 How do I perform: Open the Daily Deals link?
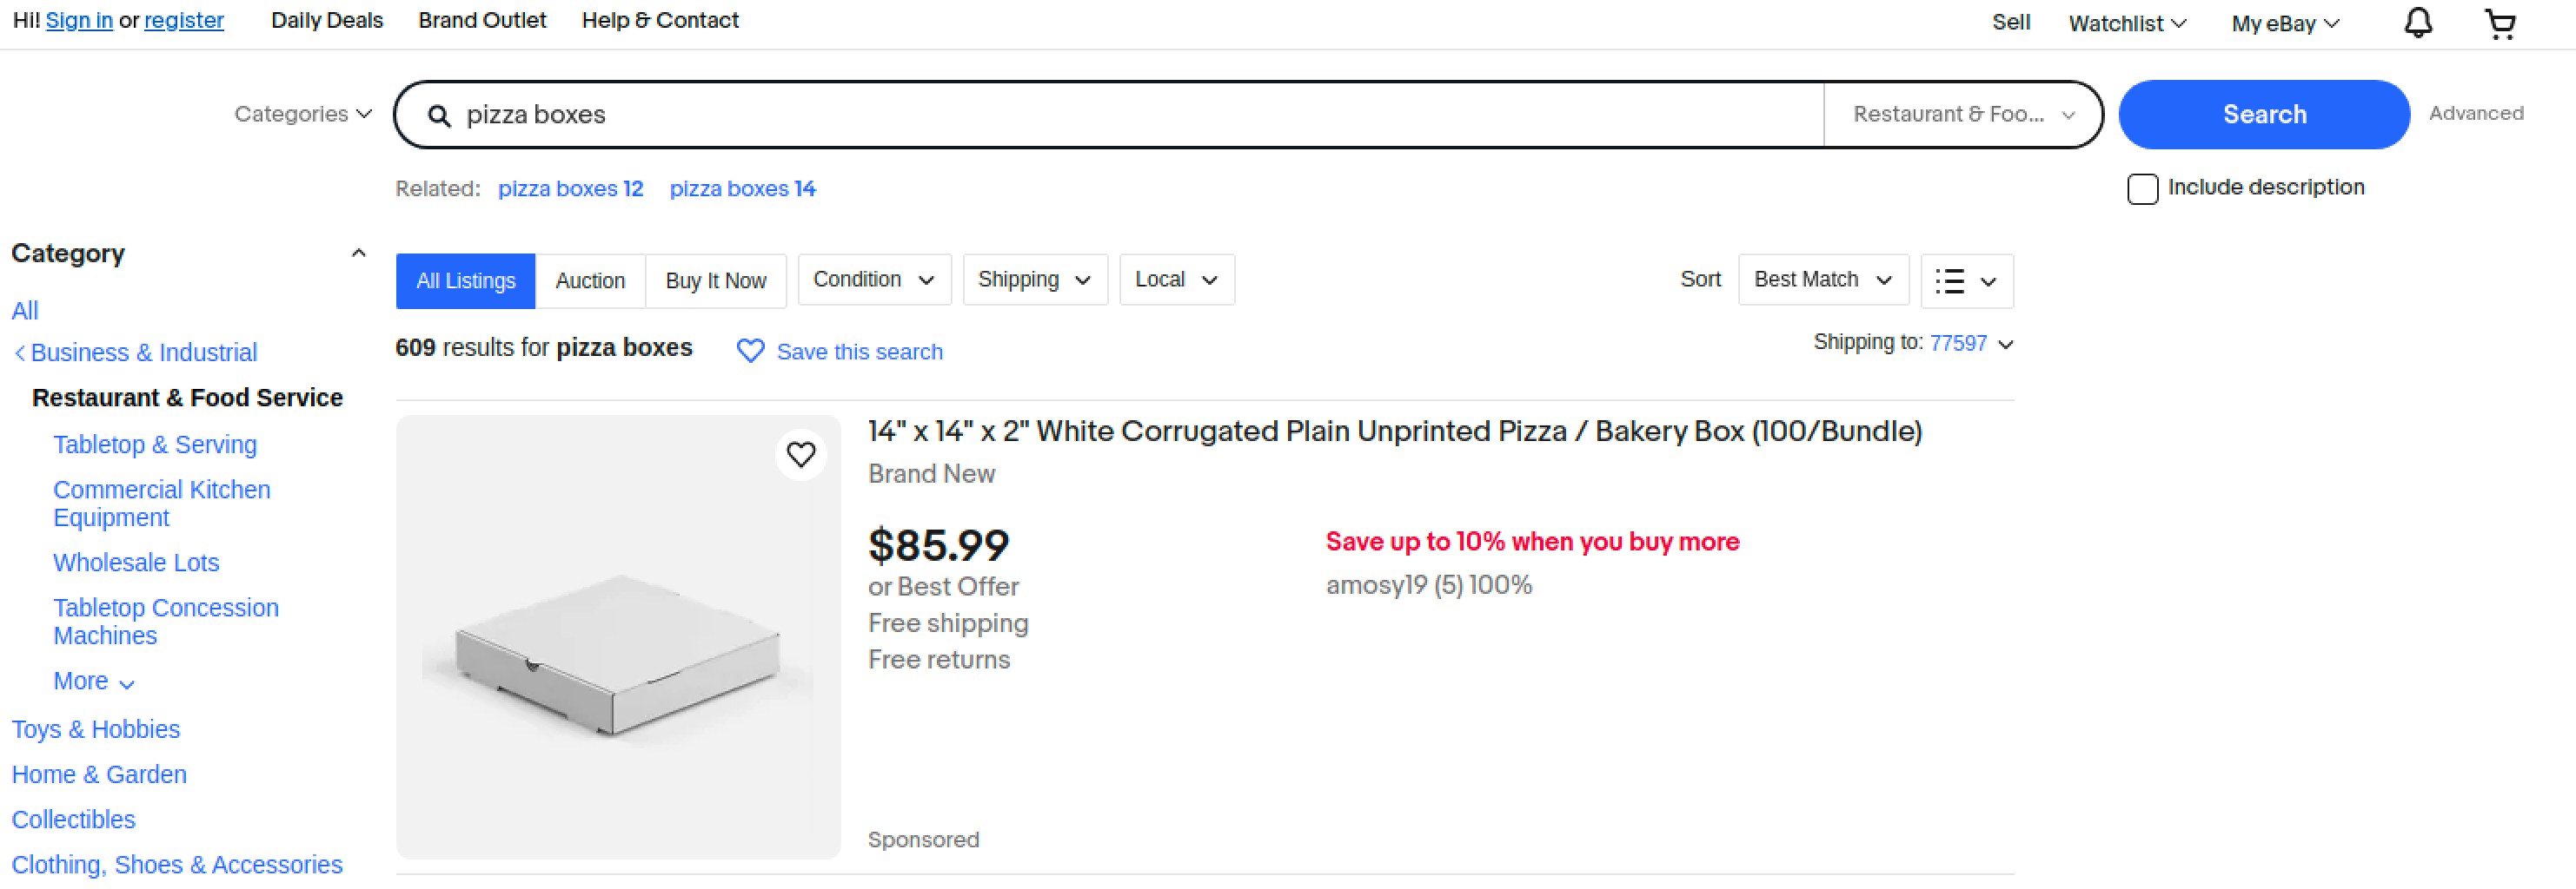(x=326, y=21)
